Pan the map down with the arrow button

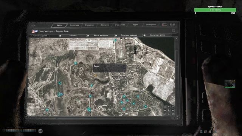[x=169, y=114]
